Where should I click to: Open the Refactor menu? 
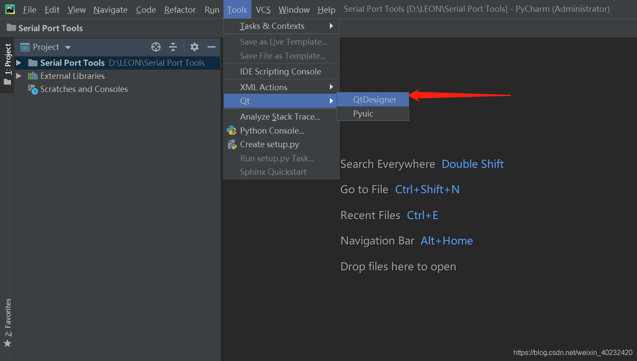pos(180,10)
